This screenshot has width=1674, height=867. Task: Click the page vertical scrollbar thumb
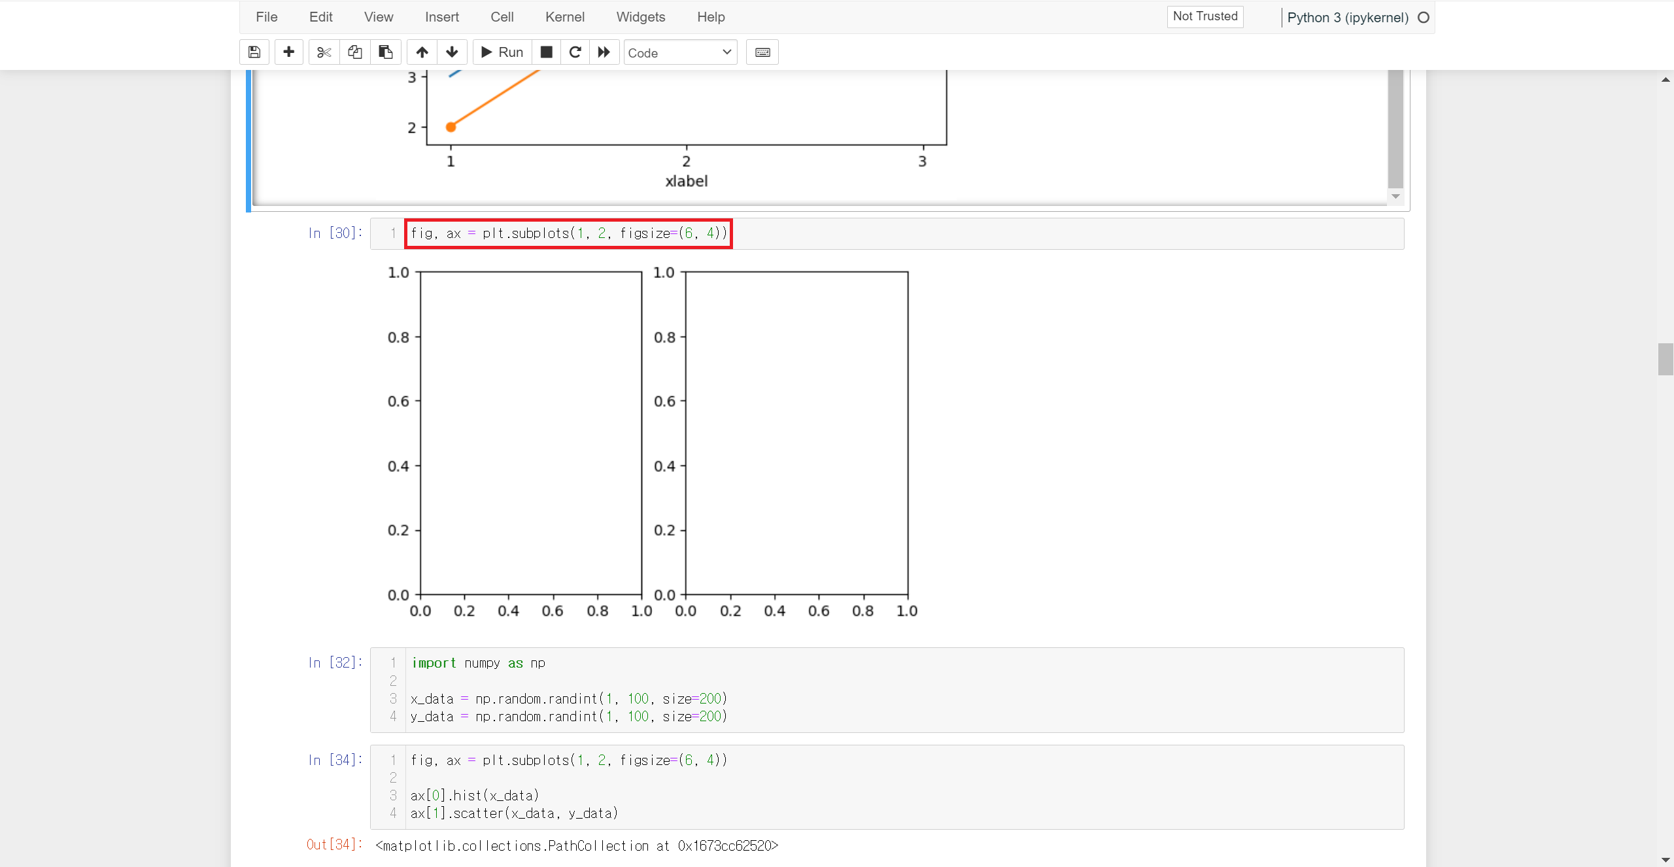point(1665,359)
